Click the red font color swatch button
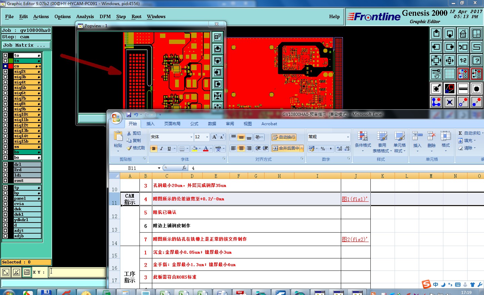 point(206,149)
